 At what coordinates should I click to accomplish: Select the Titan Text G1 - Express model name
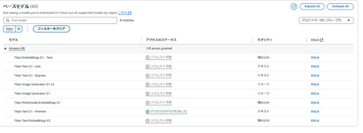coord(30,75)
